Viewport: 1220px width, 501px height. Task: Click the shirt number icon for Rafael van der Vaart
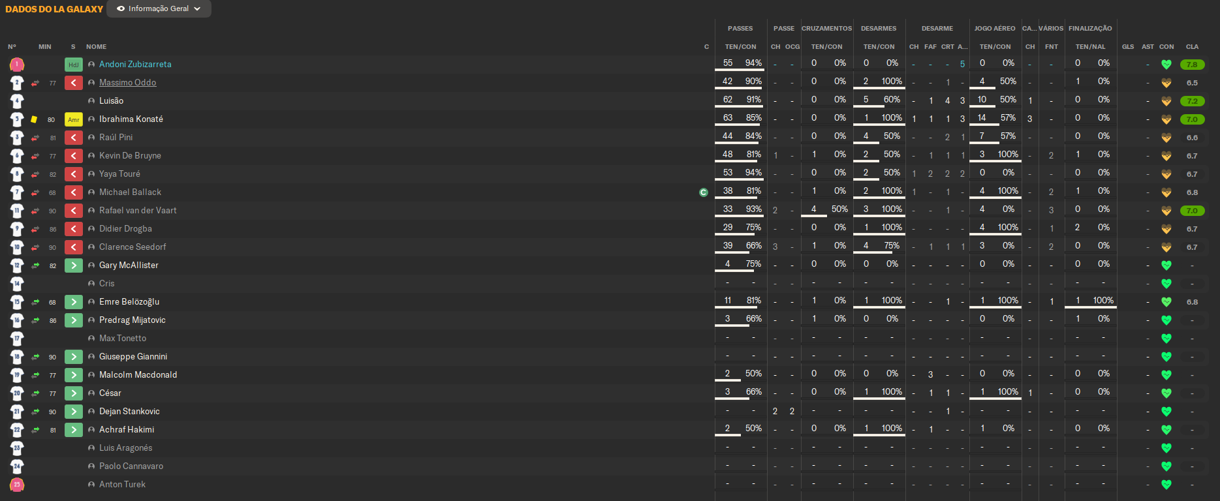click(17, 211)
